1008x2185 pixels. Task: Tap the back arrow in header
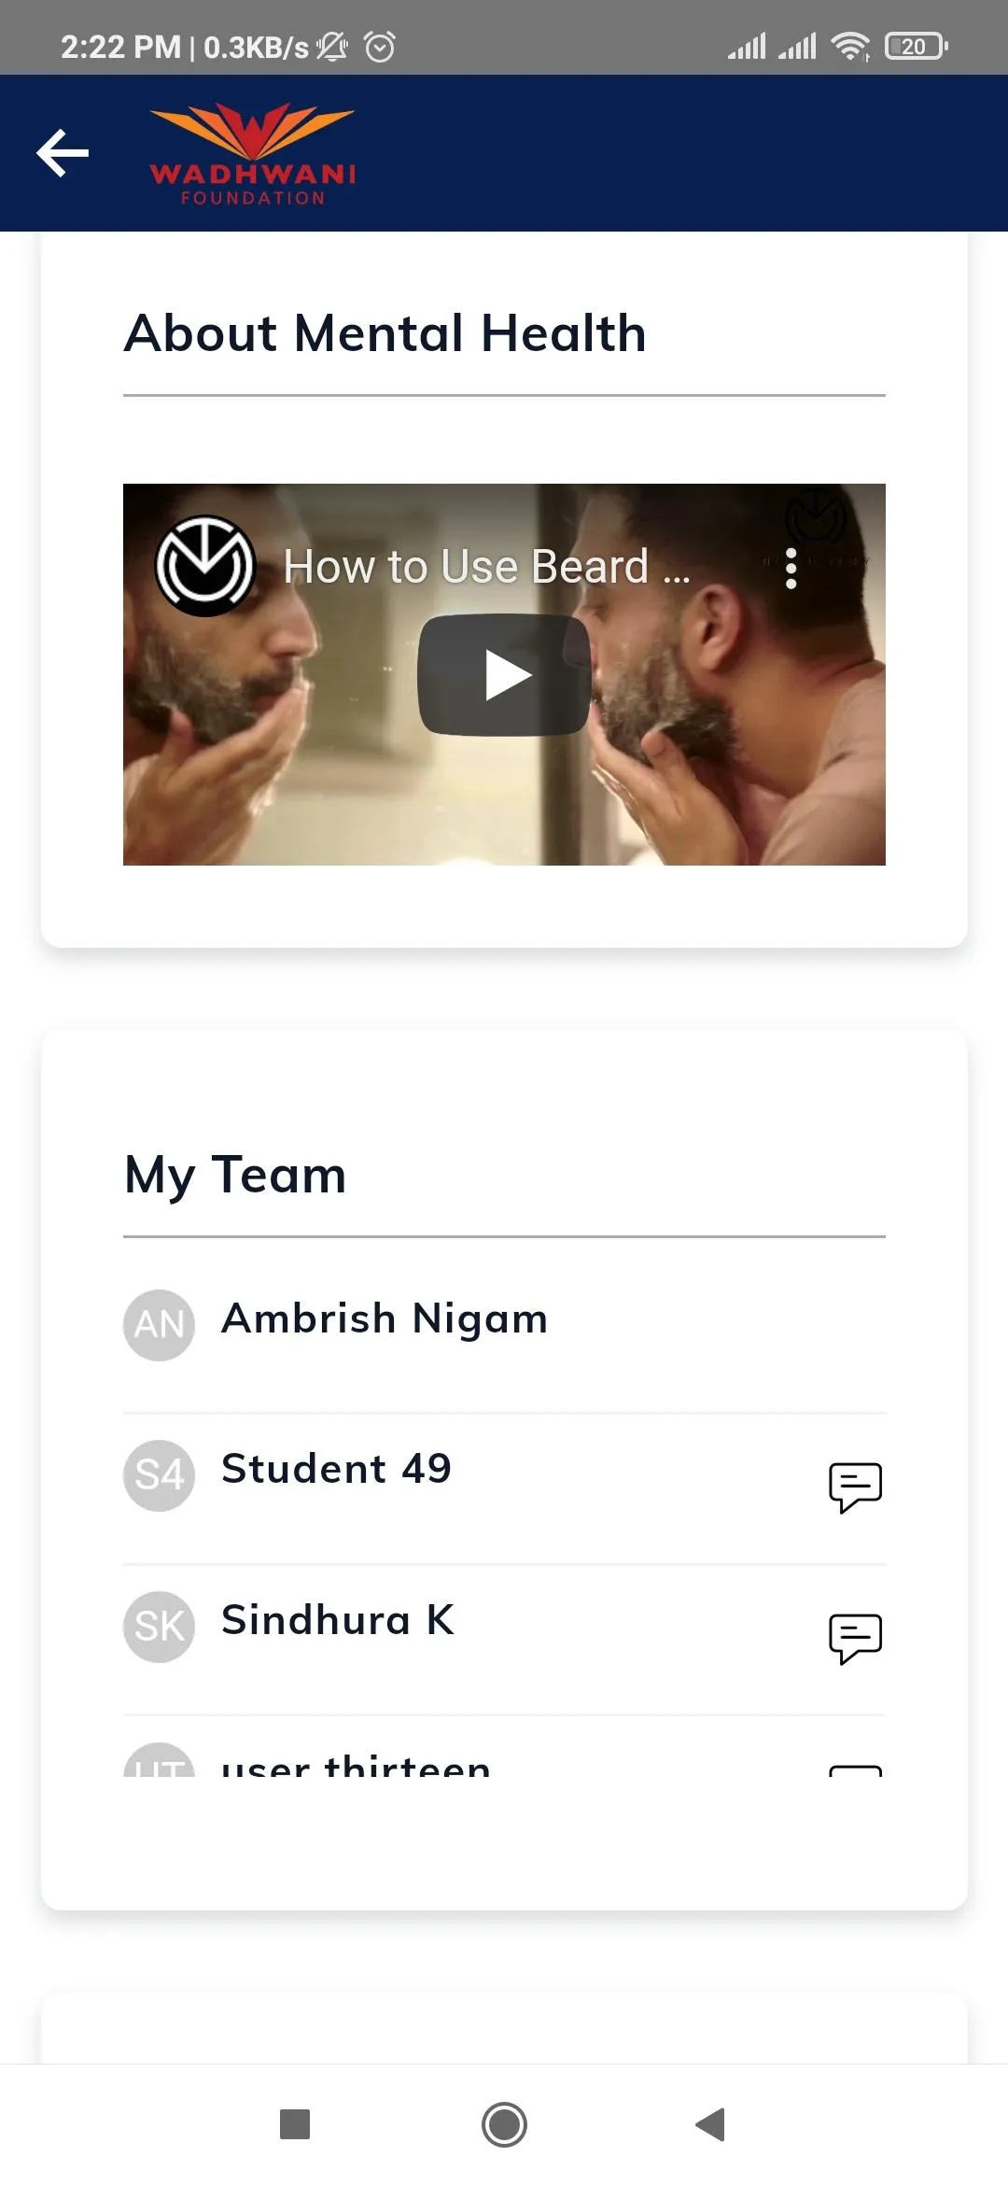(63, 153)
